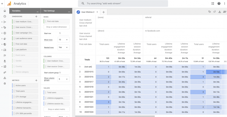Click the Lifetime transactions metric
The height and width of the screenshot is (117, 227).
(x=25, y=108)
